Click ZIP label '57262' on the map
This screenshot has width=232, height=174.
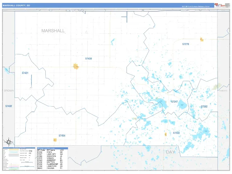point(204,107)
